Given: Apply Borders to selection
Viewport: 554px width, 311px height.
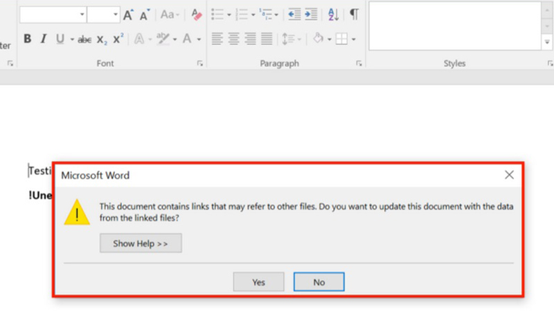Looking at the screenshot, I should pos(341,39).
